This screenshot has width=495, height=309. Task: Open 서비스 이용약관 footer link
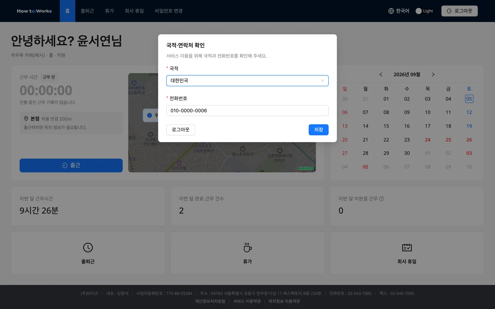coord(247,301)
